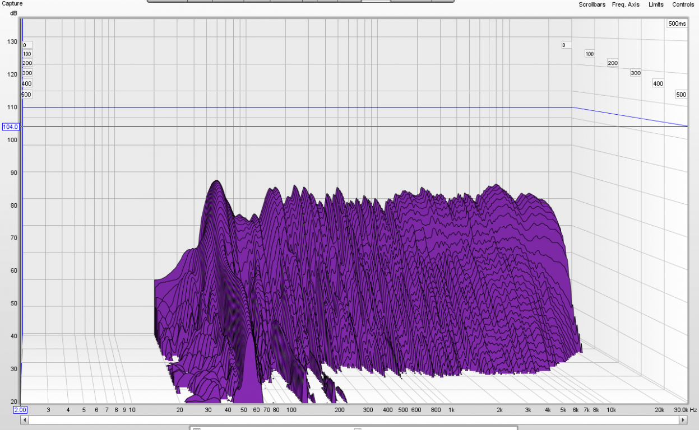Click the 120 label on the dB axis

(x=12, y=74)
